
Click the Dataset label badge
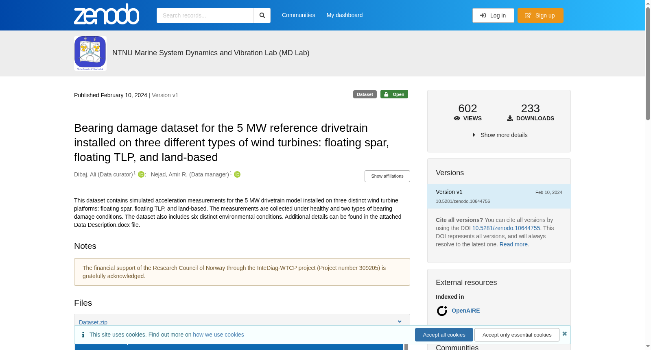click(365, 94)
